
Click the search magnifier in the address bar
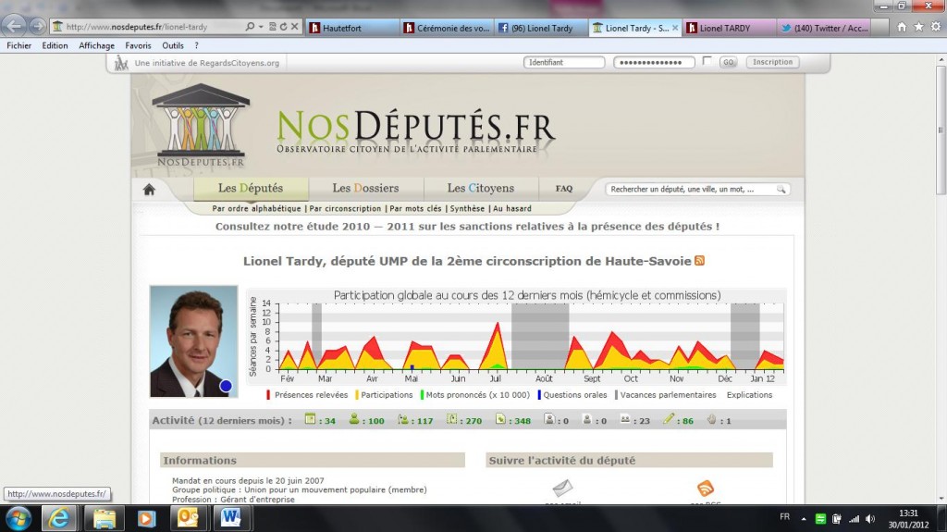pyautogui.click(x=250, y=27)
